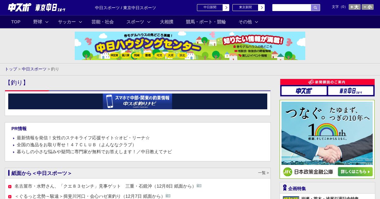This screenshot has height=199, width=380.
Task: Open the 中日新聞 link button
Action: 213,8
